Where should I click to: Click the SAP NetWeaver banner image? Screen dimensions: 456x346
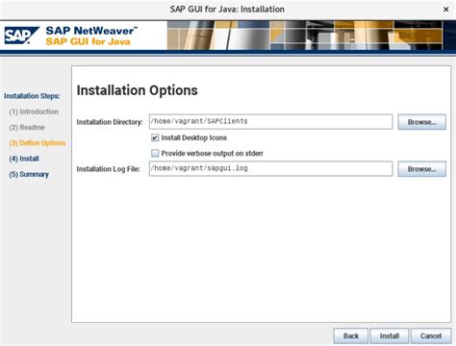pyautogui.click(x=228, y=36)
